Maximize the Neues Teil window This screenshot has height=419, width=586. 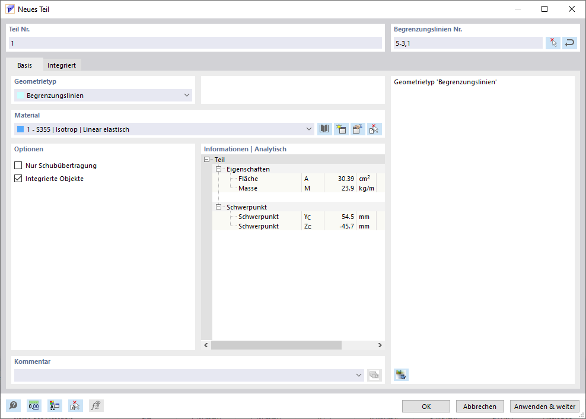pyautogui.click(x=544, y=9)
